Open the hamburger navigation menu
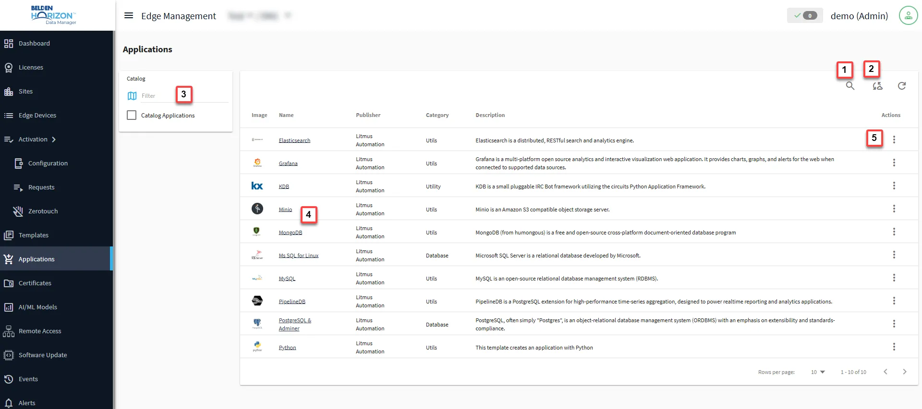Screen dimensions: 922x409 coord(129,15)
